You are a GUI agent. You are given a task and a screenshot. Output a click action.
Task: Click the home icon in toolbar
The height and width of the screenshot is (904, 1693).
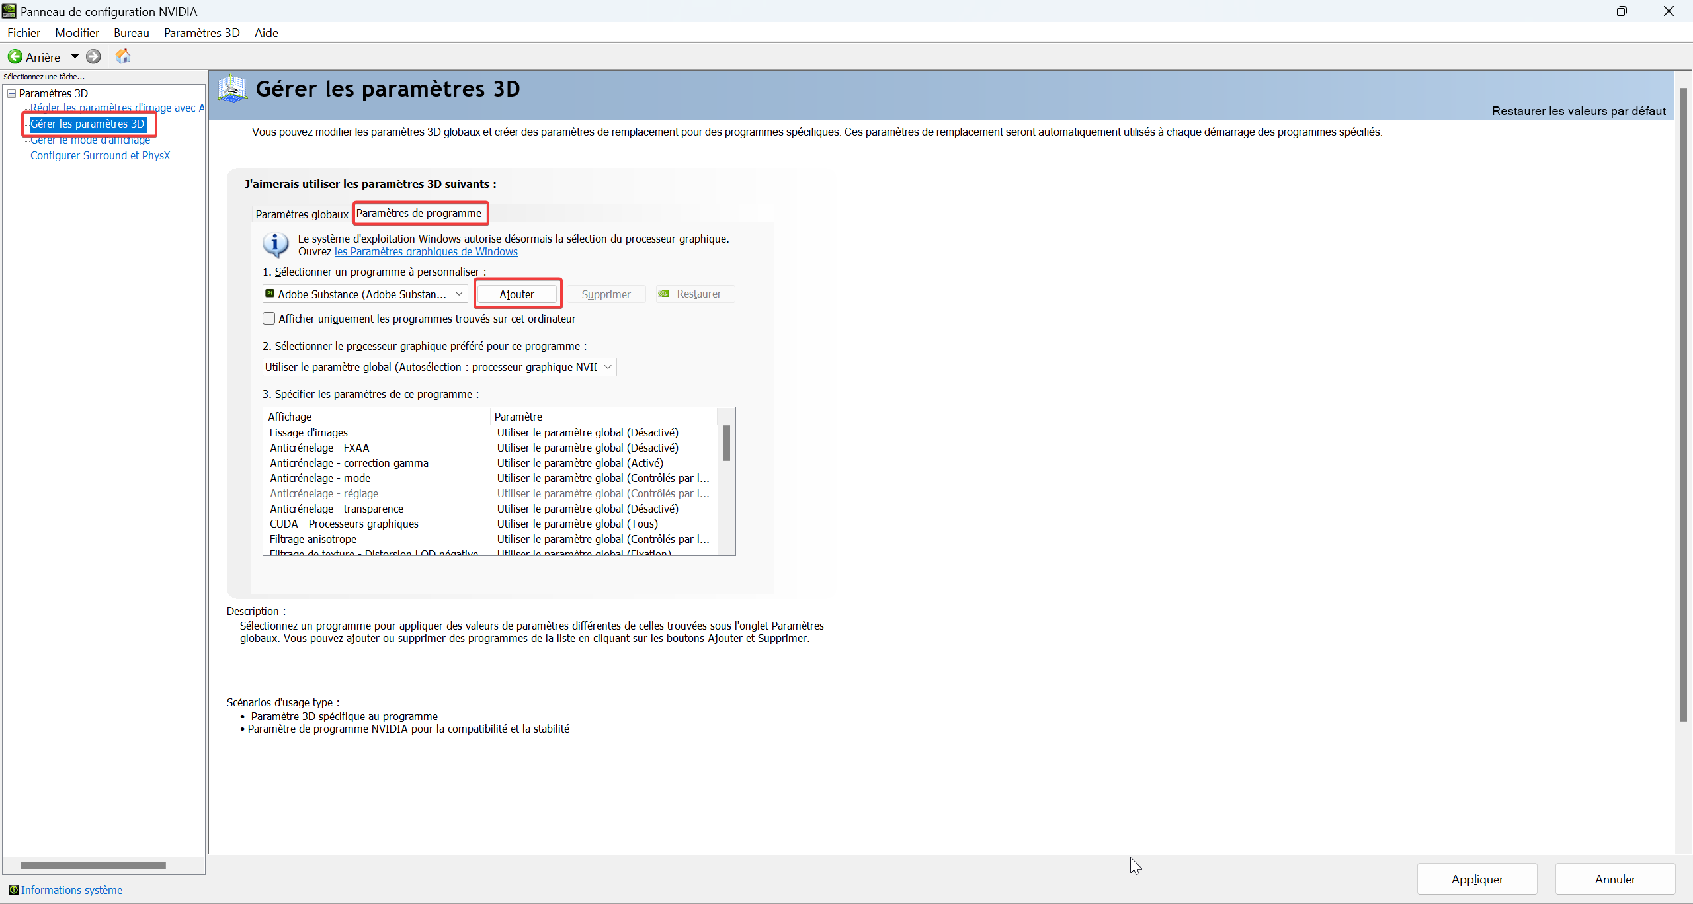point(123,57)
